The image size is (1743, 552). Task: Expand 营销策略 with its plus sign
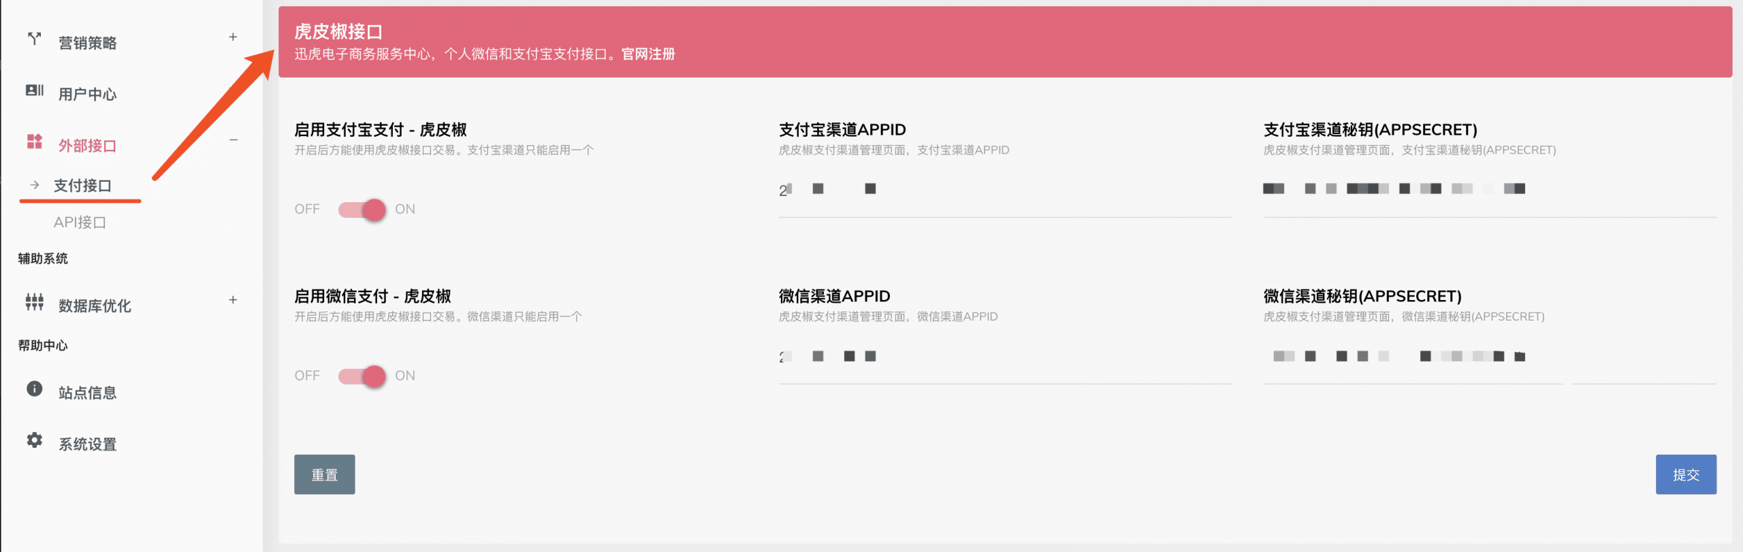click(233, 37)
